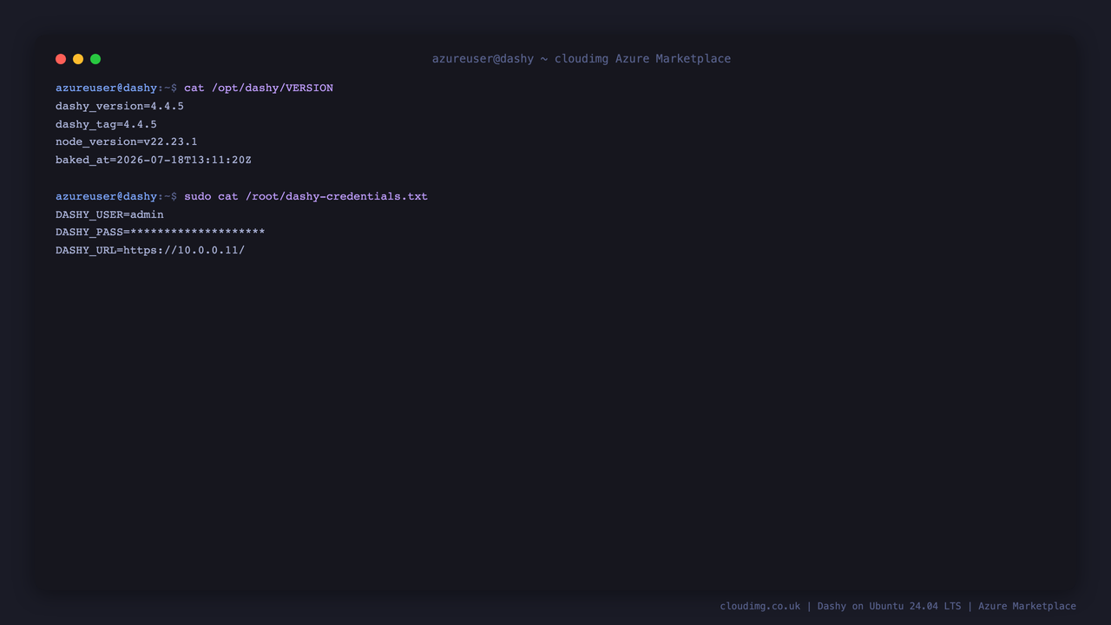Click the masked DASHY_PASS line
The height and width of the screenshot is (625, 1111).
[x=161, y=232]
